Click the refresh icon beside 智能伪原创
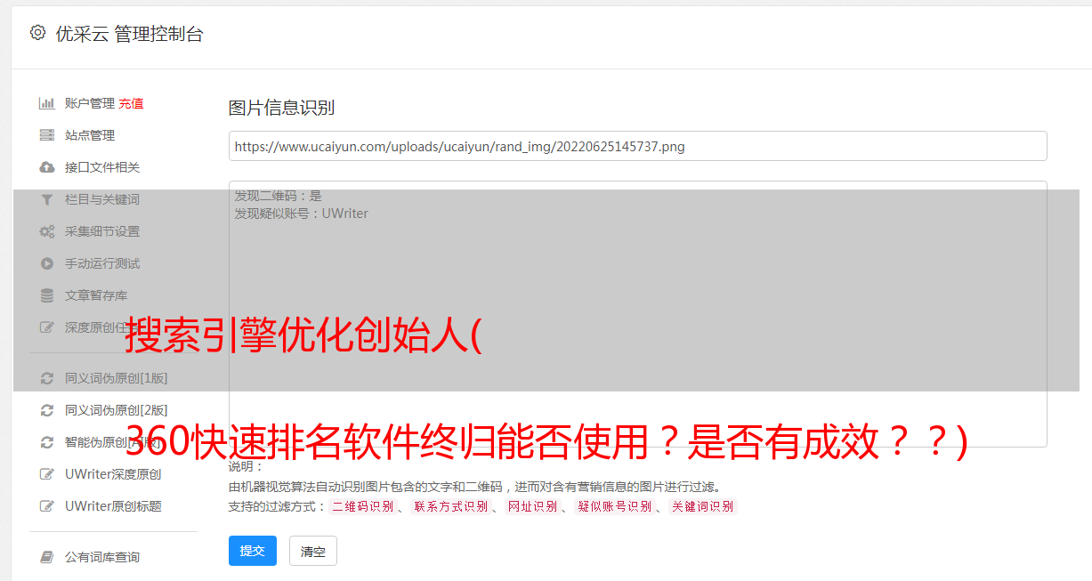This screenshot has width=1092, height=581. (47, 442)
